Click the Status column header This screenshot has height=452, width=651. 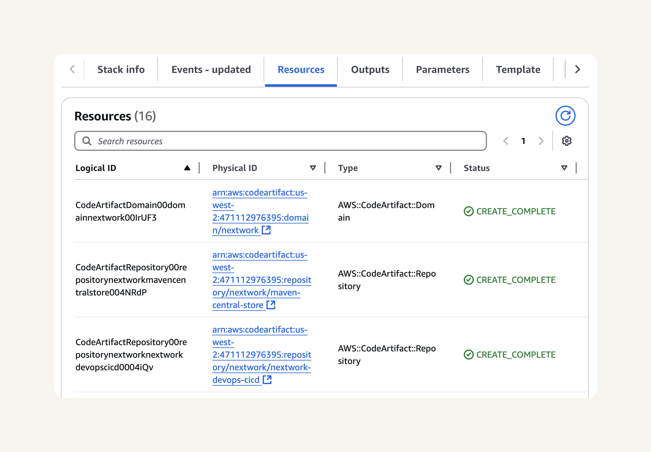477,168
